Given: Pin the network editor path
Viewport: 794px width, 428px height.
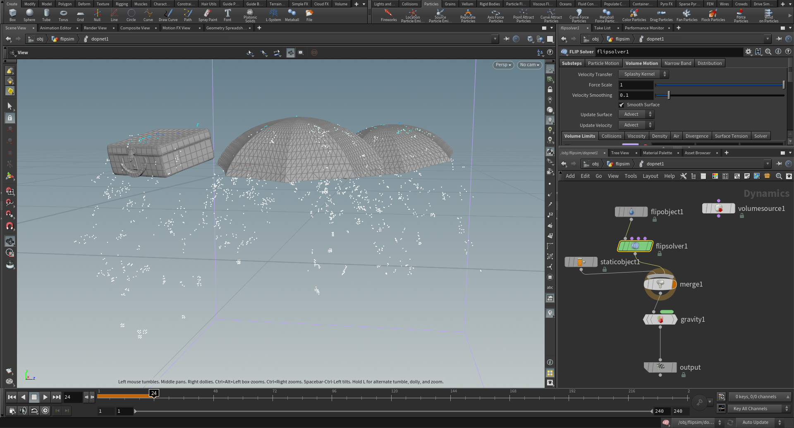Looking at the screenshot, I should coord(779,164).
